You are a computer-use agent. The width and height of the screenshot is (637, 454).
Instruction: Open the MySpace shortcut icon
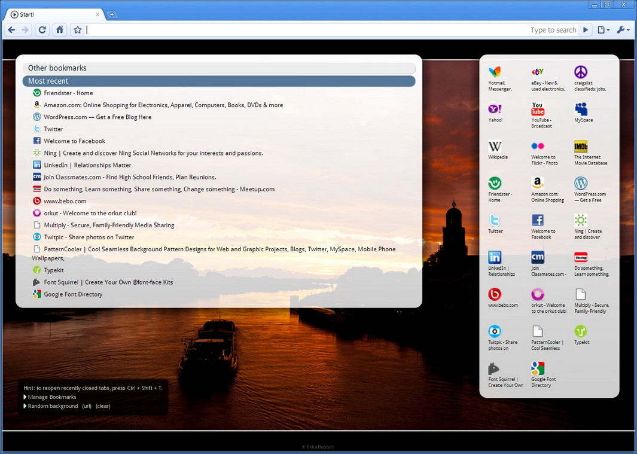click(x=581, y=109)
